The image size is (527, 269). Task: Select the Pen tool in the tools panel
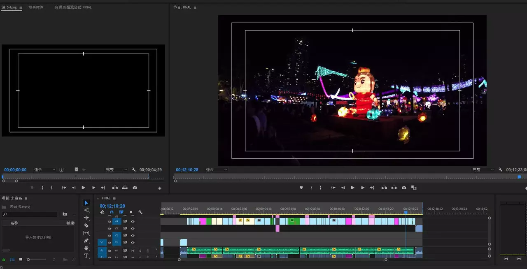point(86,241)
